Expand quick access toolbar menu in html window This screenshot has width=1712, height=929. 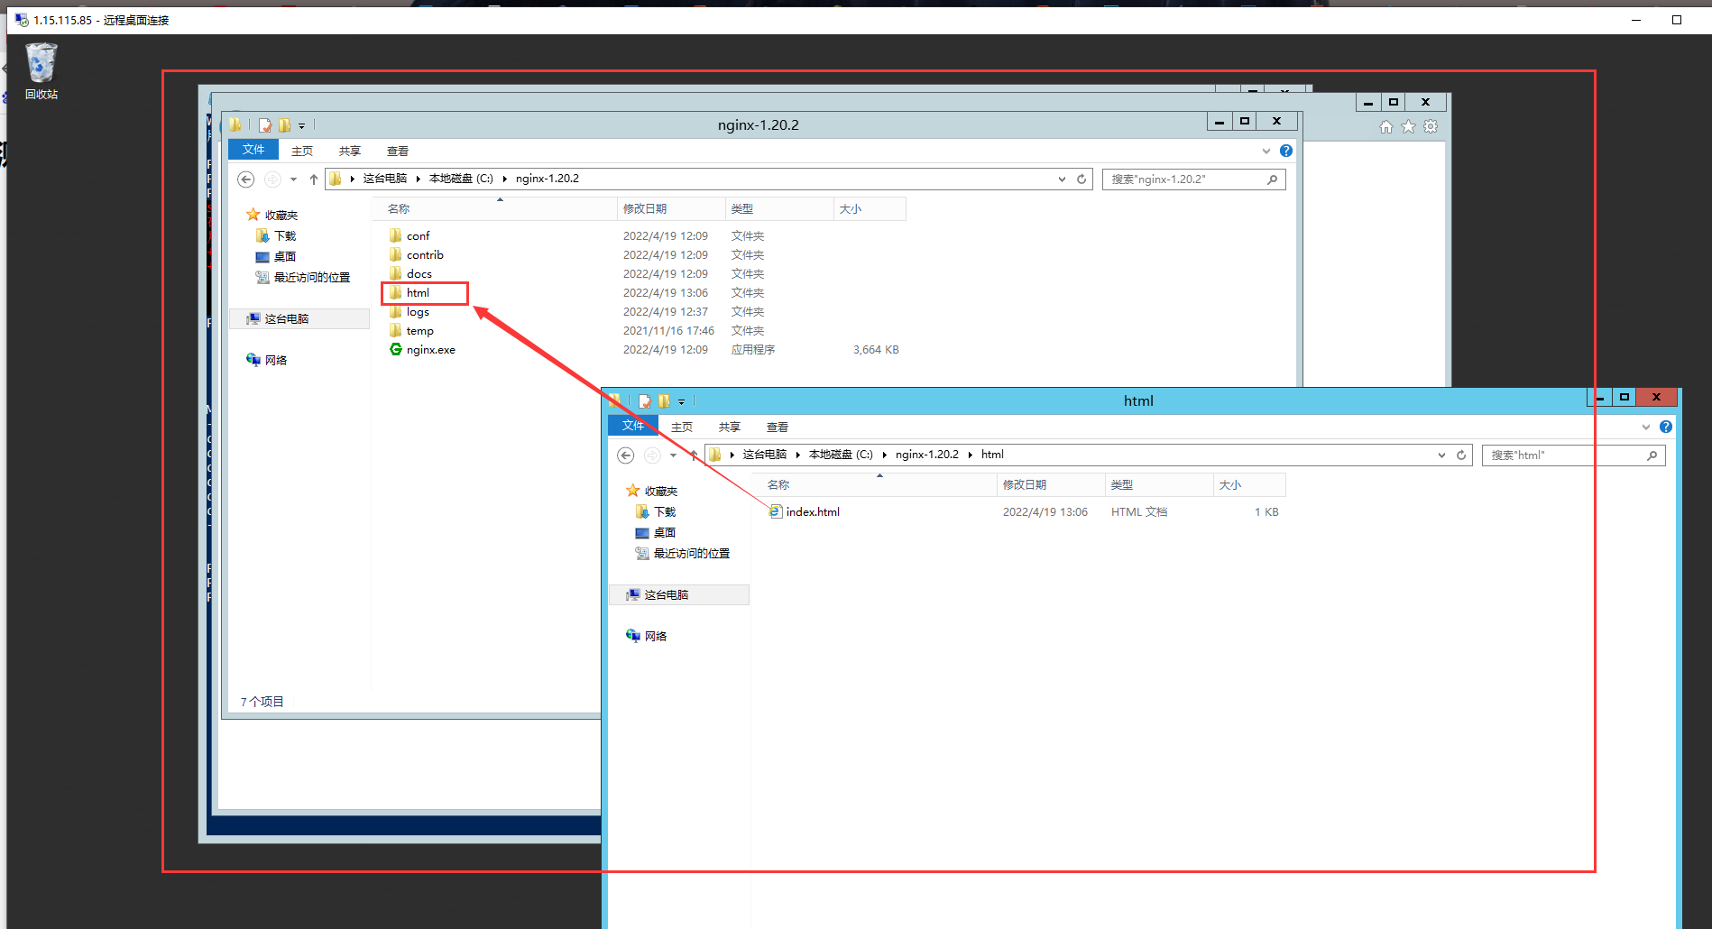click(681, 402)
